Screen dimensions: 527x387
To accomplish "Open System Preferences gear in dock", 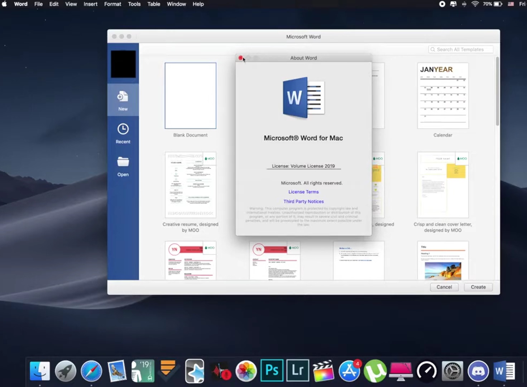I will (x=452, y=371).
